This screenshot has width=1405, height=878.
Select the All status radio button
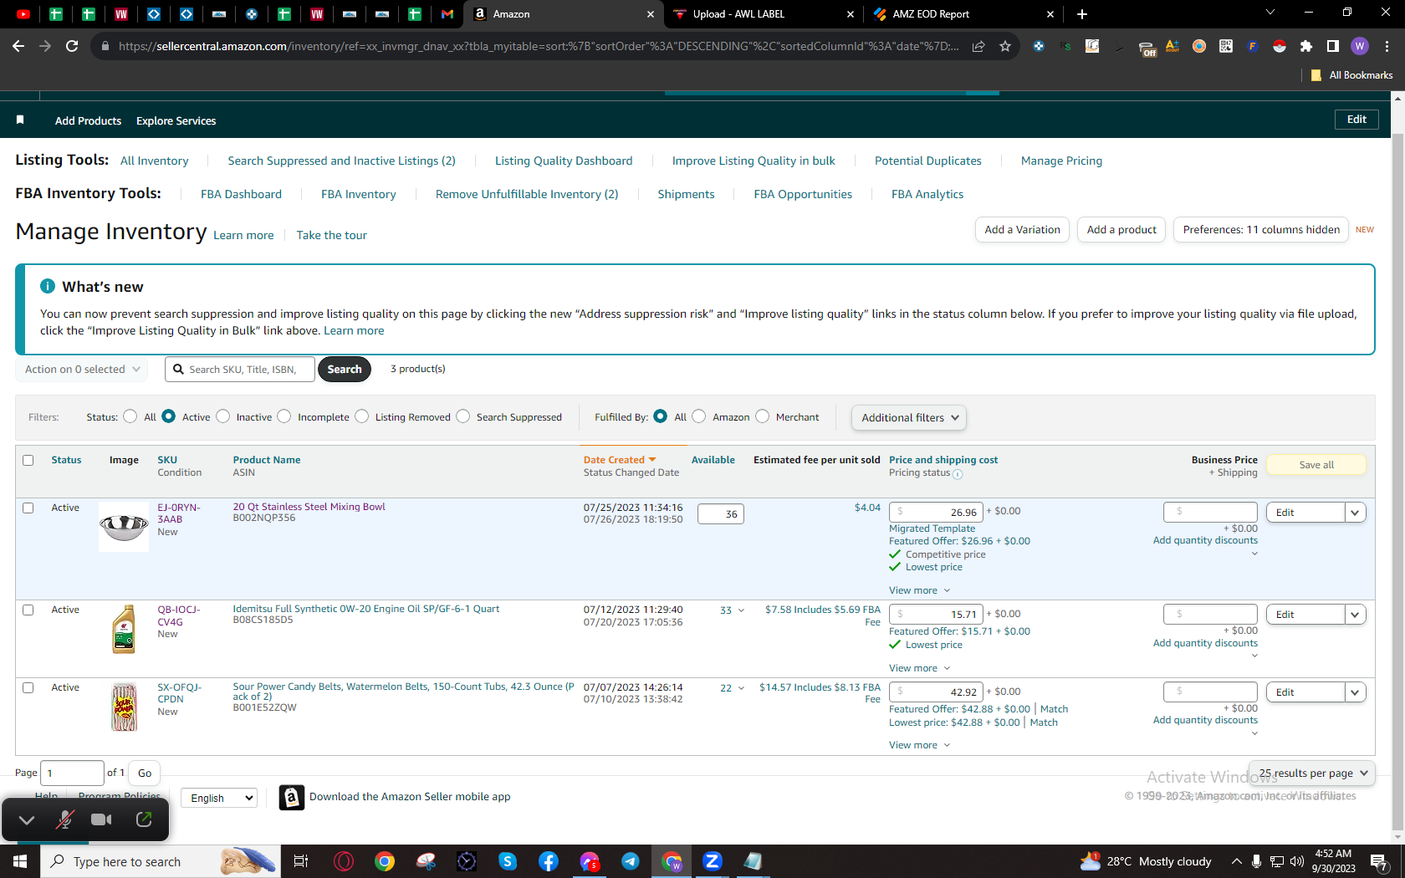[130, 416]
